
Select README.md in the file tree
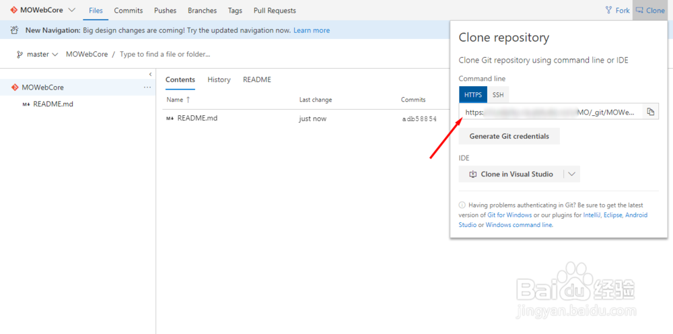53,104
